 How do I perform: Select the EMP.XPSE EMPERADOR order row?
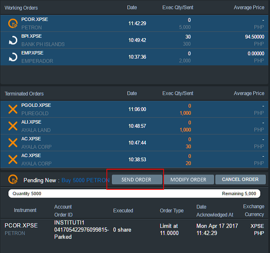(134, 57)
